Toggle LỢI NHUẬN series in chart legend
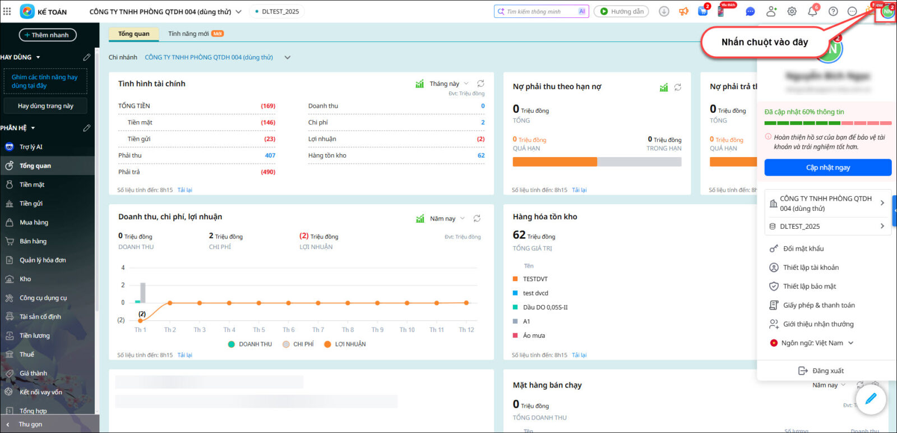897x433 pixels. pos(345,344)
